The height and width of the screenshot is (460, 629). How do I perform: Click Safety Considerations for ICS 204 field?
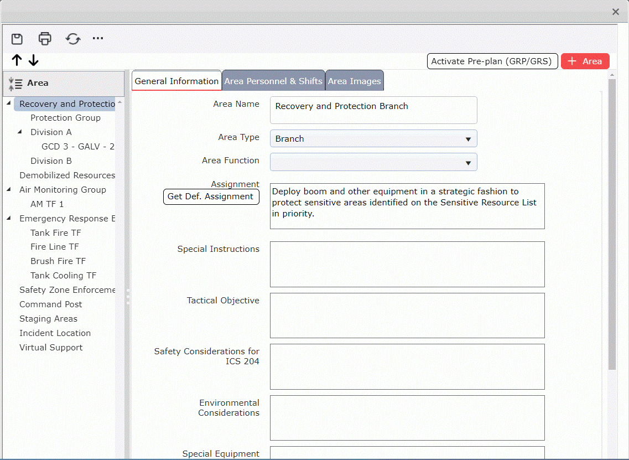[x=407, y=366]
